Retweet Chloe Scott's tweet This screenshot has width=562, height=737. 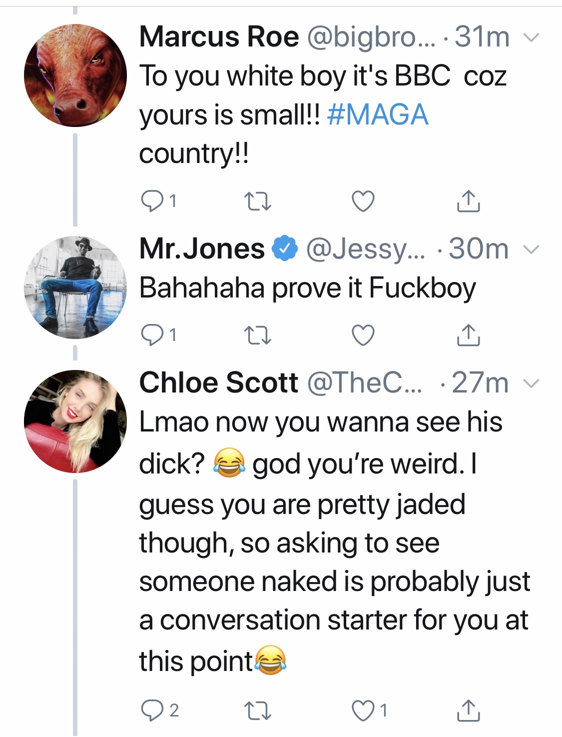[x=257, y=710]
